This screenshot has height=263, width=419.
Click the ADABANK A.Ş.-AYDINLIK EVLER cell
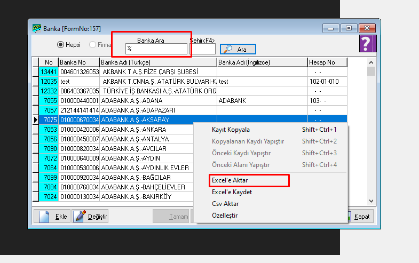146,168
